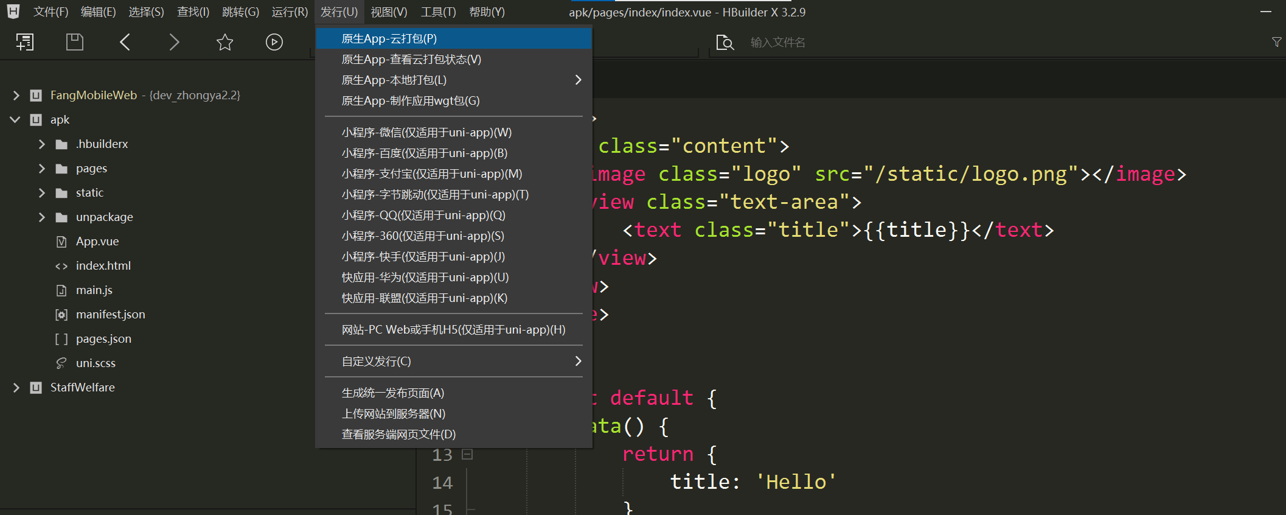
Task: Choose 小程序-360 publish option
Action: (x=454, y=236)
